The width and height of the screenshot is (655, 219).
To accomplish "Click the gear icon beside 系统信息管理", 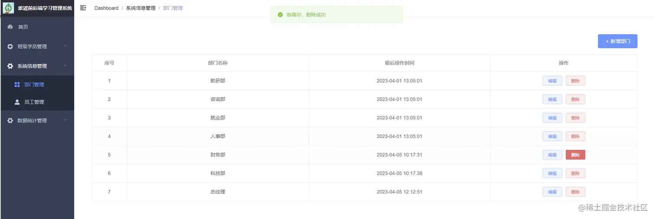I will pos(10,66).
